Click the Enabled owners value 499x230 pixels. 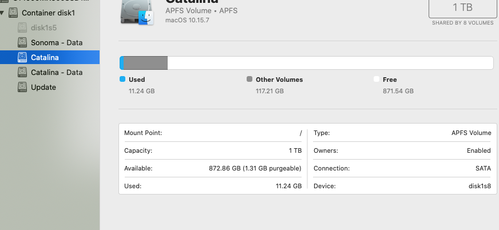click(478, 150)
